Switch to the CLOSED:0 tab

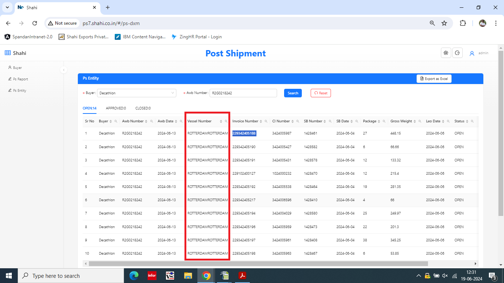[x=143, y=108]
